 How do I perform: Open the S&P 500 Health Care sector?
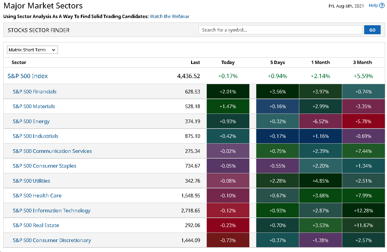pos(37,196)
